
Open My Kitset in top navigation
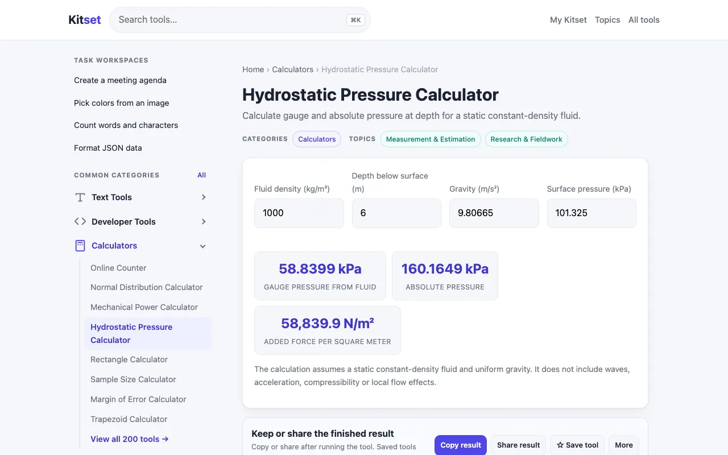coord(568,20)
